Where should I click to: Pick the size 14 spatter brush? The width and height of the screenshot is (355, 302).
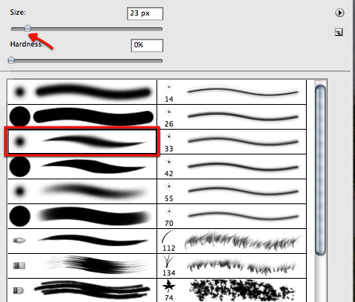tap(232, 92)
